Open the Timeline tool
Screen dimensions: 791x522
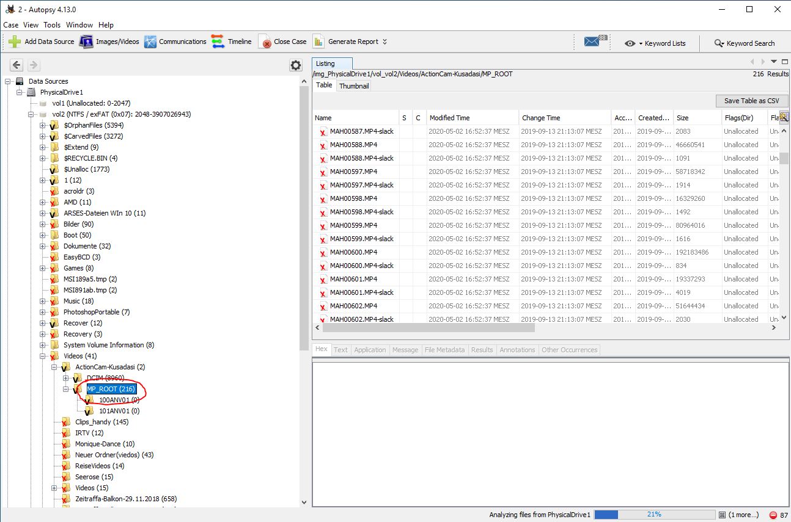[231, 42]
